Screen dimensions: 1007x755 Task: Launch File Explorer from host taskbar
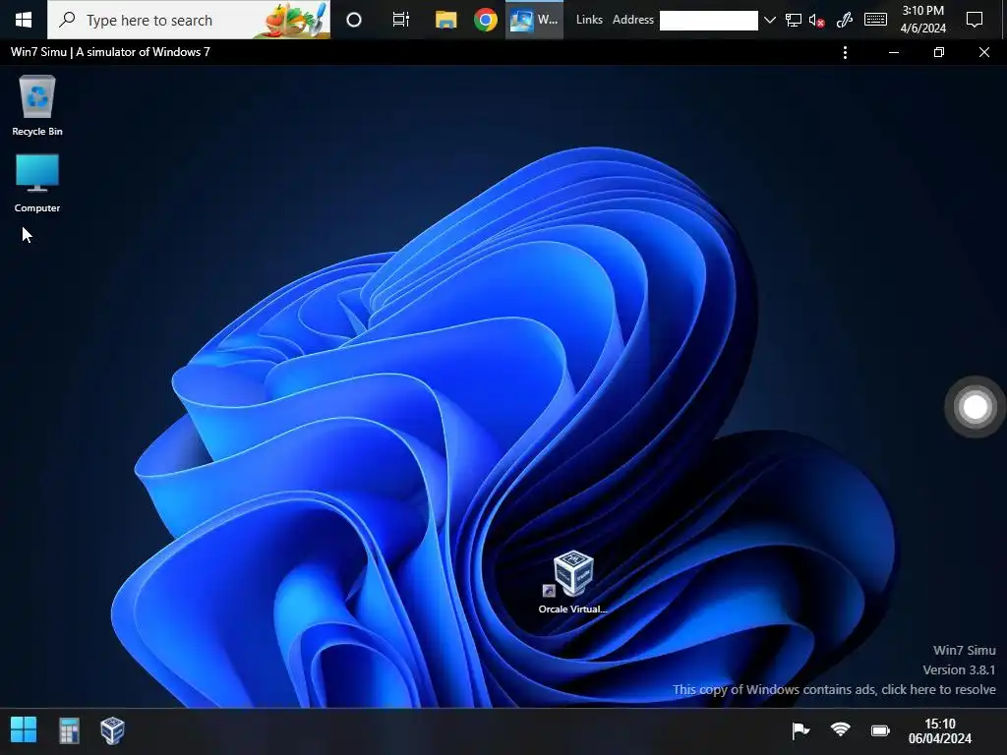pyautogui.click(x=445, y=20)
